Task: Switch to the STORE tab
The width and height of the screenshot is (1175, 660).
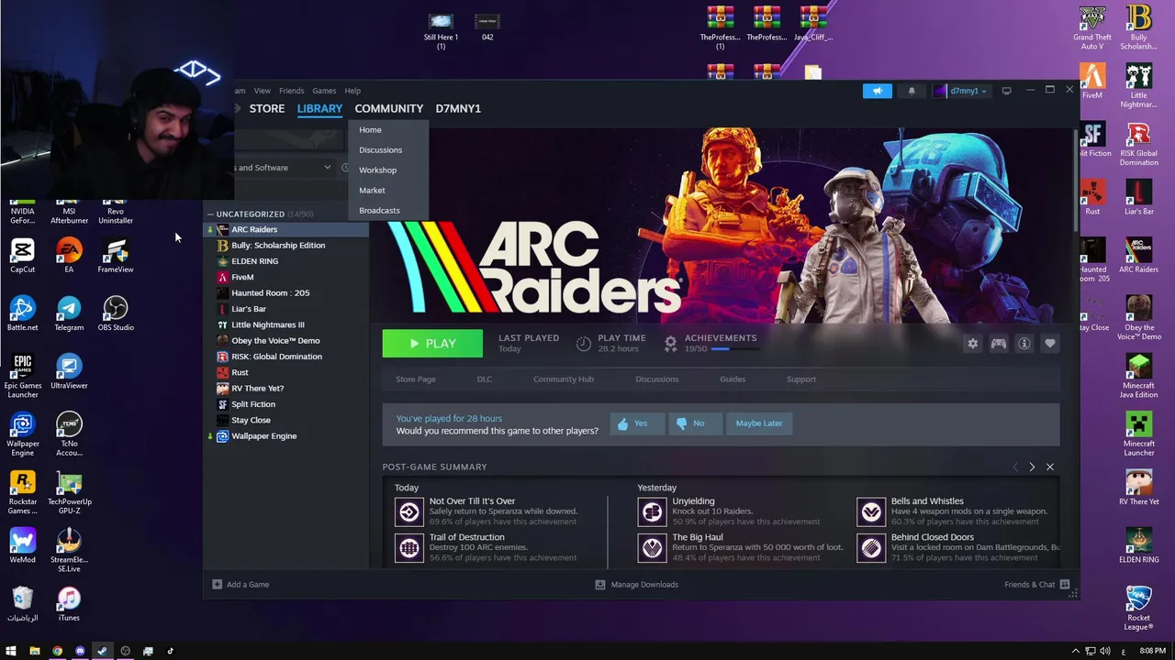Action: click(267, 108)
